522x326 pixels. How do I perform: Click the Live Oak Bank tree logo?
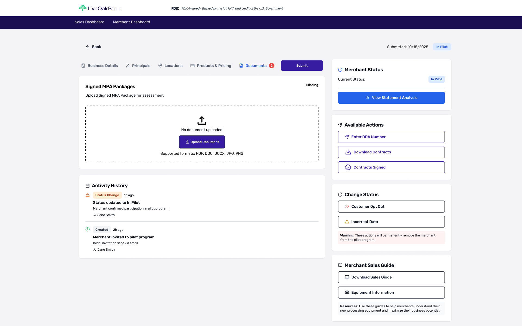click(82, 8)
